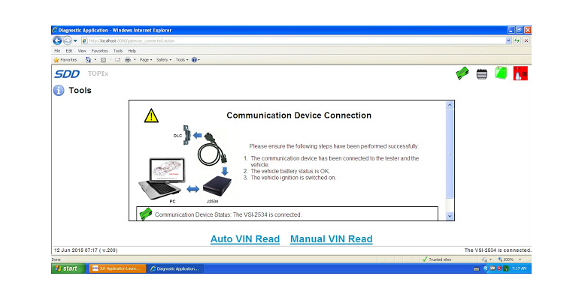This screenshot has width=582, height=300.
Task: Click 'The VSI-2534 is connected.' footer text
Action: pyautogui.click(x=498, y=250)
